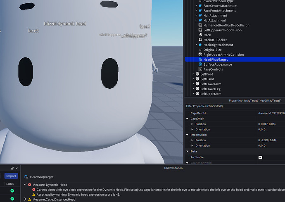The width and height of the screenshot is (285, 202).
Task: Expand CageOrigin Position property
Action: 192,124
